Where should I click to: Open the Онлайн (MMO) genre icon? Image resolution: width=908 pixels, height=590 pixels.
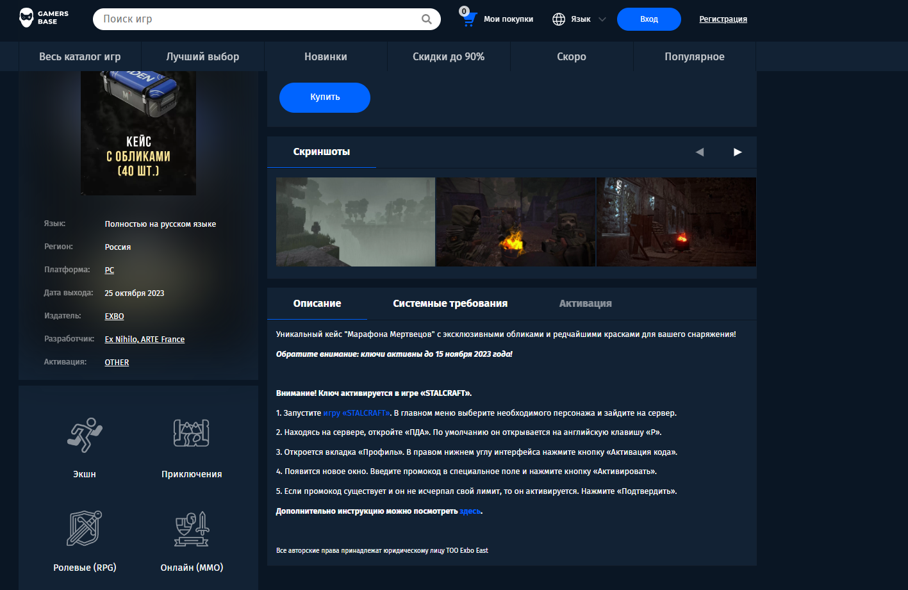click(192, 529)
